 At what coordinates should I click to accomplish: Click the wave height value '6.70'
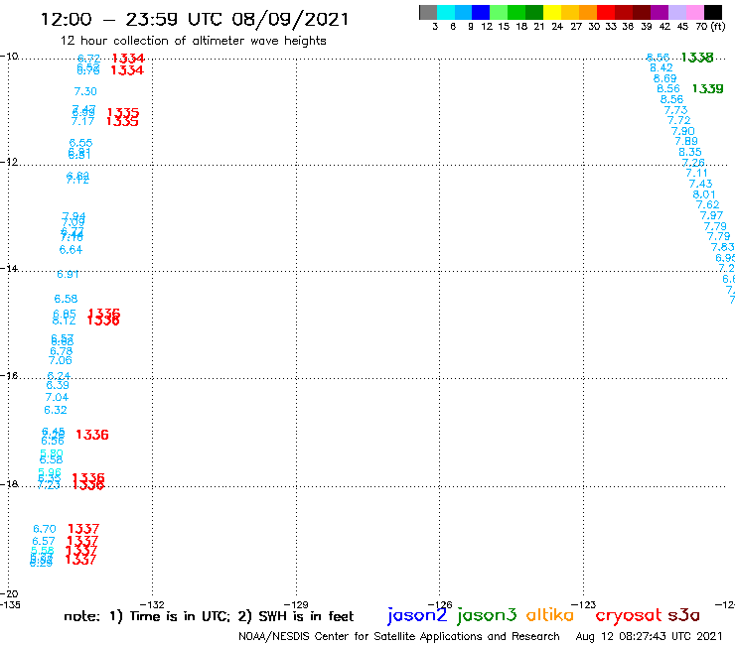45,529
